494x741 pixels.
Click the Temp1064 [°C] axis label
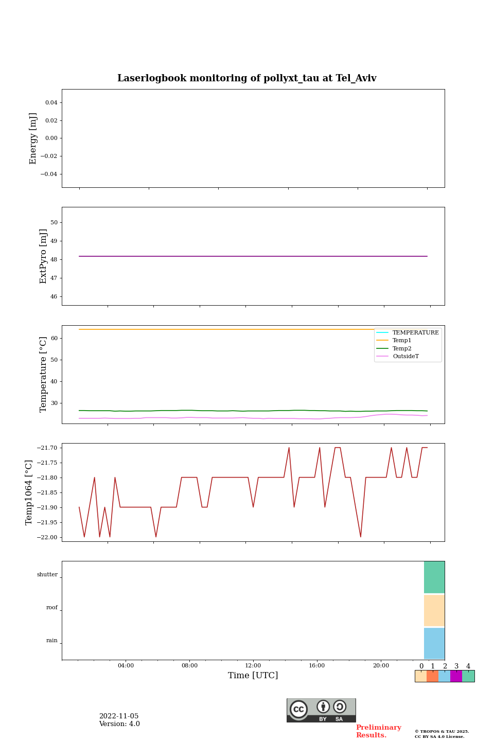click(x=29, y=492)
